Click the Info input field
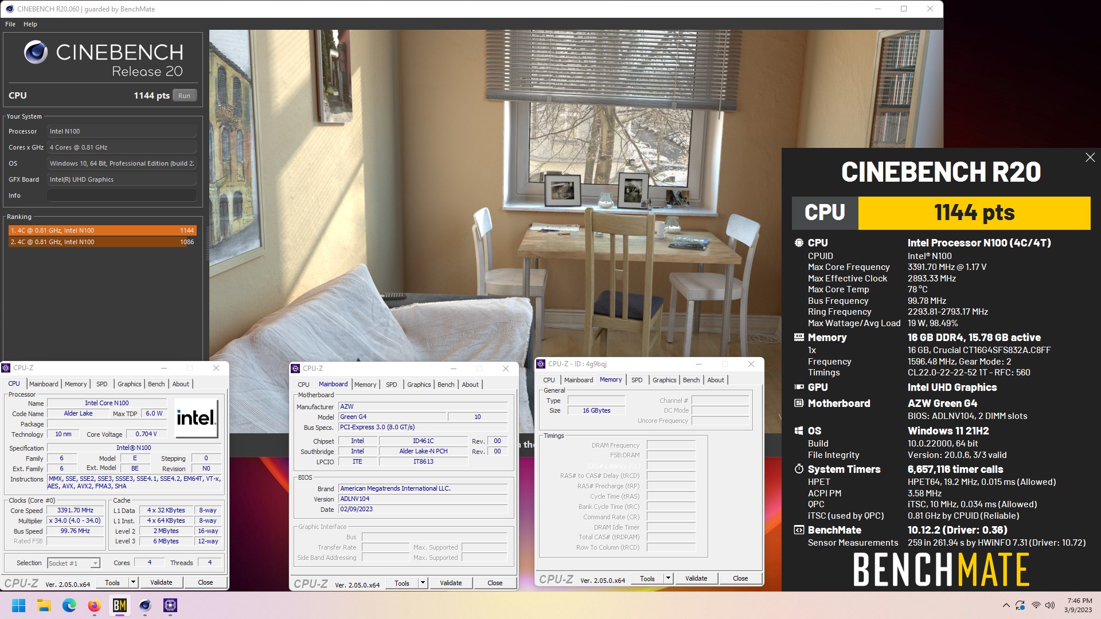Image resolution: width=1101 pixels, height=619 pixels. point(122,195)
